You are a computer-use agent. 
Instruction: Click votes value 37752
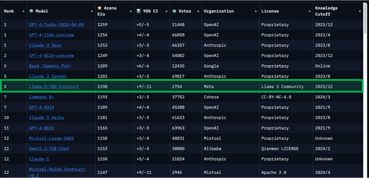[178, 97]
